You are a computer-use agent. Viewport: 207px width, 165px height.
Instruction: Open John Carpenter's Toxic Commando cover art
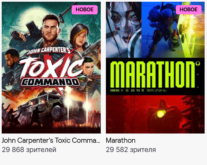point(51,67)
